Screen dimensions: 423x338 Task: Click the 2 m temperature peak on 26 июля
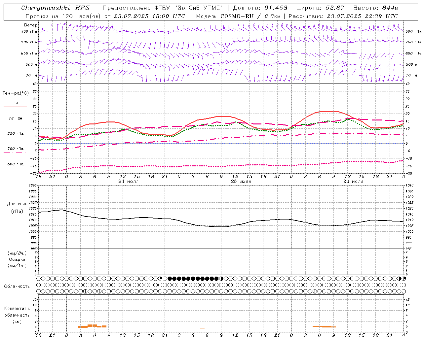pyautogui.click(x=329, y=112)
